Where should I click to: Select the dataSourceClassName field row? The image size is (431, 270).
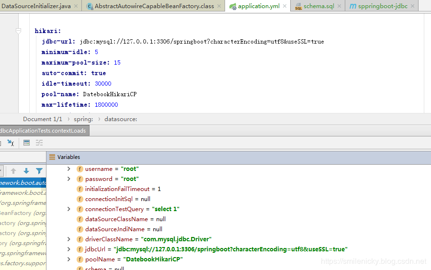(x=238, y=219)
